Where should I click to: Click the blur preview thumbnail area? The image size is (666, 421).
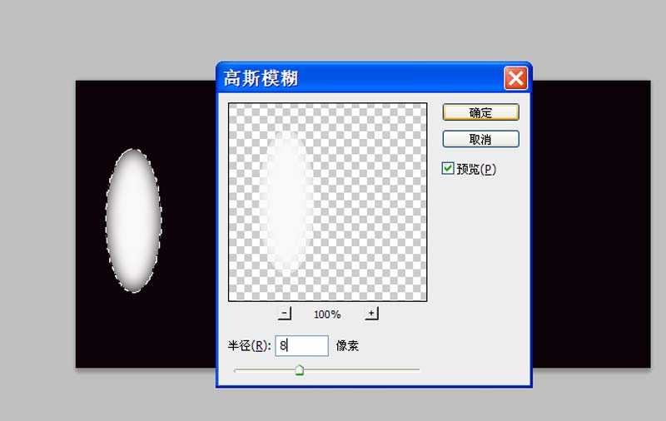[327, 202]
